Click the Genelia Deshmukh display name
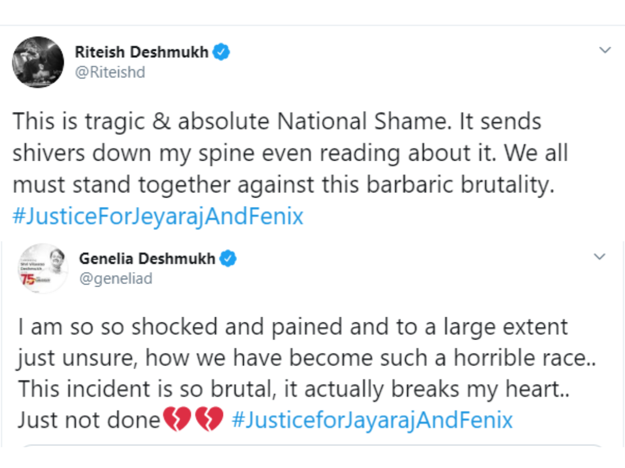The width and height of the screenshot is (625, 468). 147,258
